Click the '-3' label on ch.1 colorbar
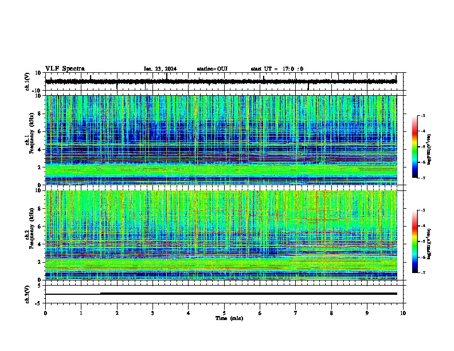The width and height of the screenshot is (454, 351). tap(422, 116)
